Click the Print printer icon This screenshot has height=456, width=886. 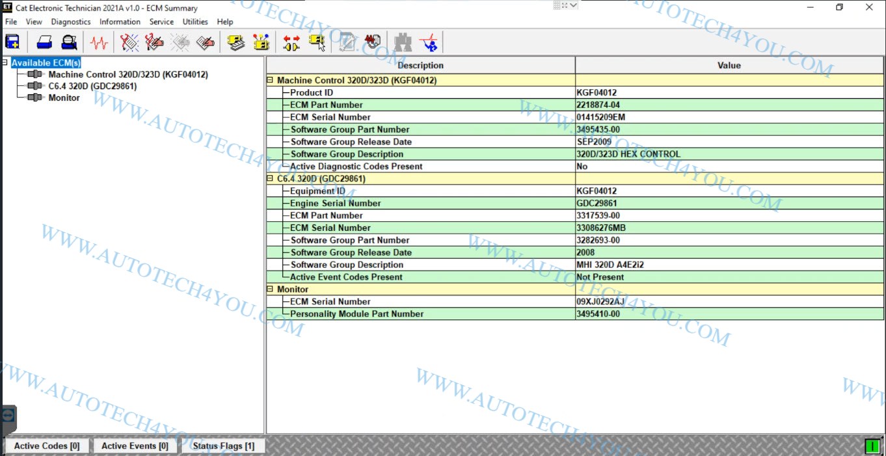pos(44,43)
